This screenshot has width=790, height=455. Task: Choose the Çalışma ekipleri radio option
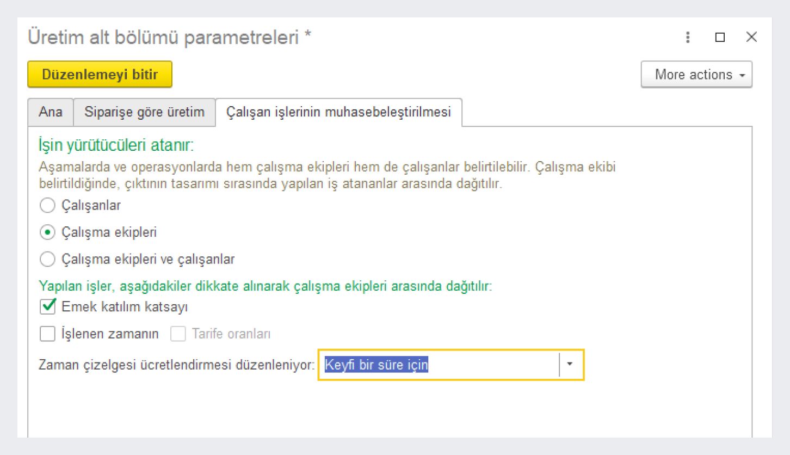point(48,232)
